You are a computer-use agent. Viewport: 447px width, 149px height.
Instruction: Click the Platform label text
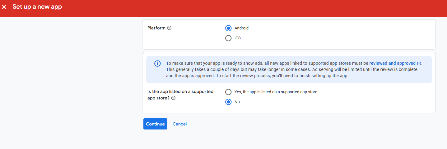point(156,28)
